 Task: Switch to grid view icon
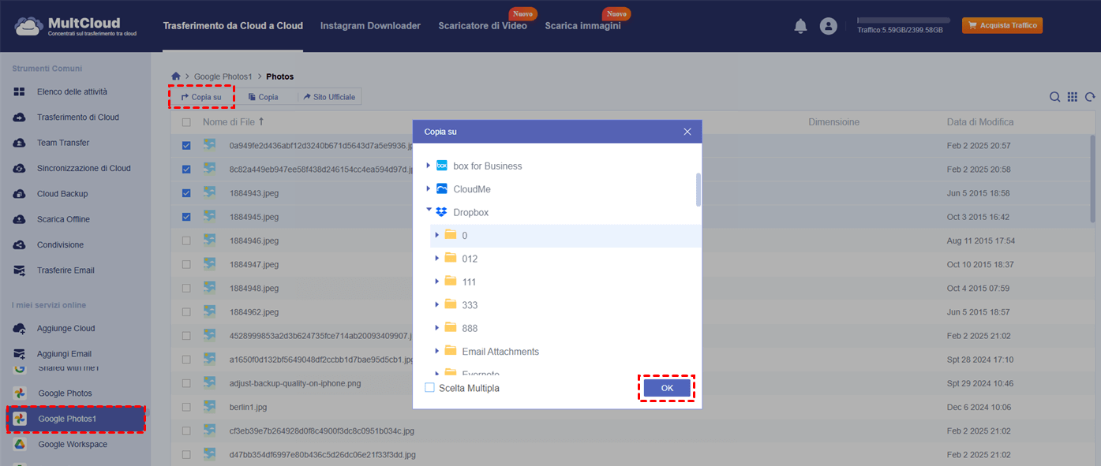pyautogui.click(x=1073, y=97)
